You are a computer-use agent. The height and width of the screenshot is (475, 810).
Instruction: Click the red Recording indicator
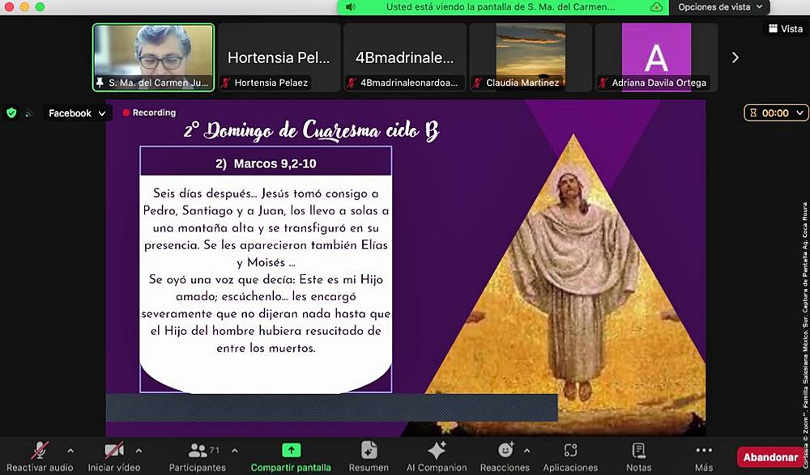tap(149, 112)
